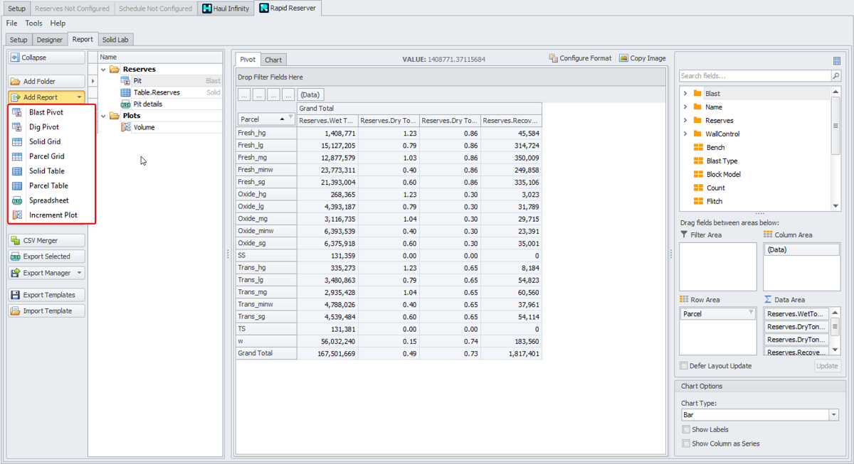Select the Volume plot item in tree

(144, 127)
